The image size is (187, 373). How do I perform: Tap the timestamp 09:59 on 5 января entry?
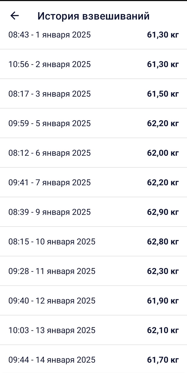(19, 123)
